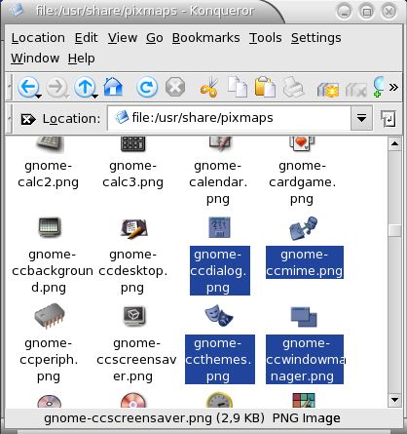Open the Home folder icon
Screen dimensions: 407x434
click(x=113, y=87)
